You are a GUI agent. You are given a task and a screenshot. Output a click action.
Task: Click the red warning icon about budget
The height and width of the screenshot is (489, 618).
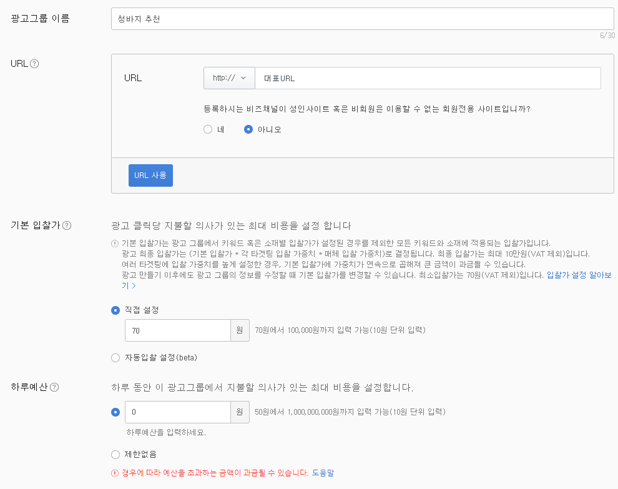[115, 473]
